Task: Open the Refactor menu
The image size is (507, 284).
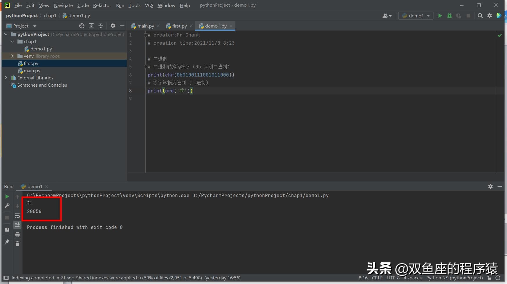Action: [102, 5]
